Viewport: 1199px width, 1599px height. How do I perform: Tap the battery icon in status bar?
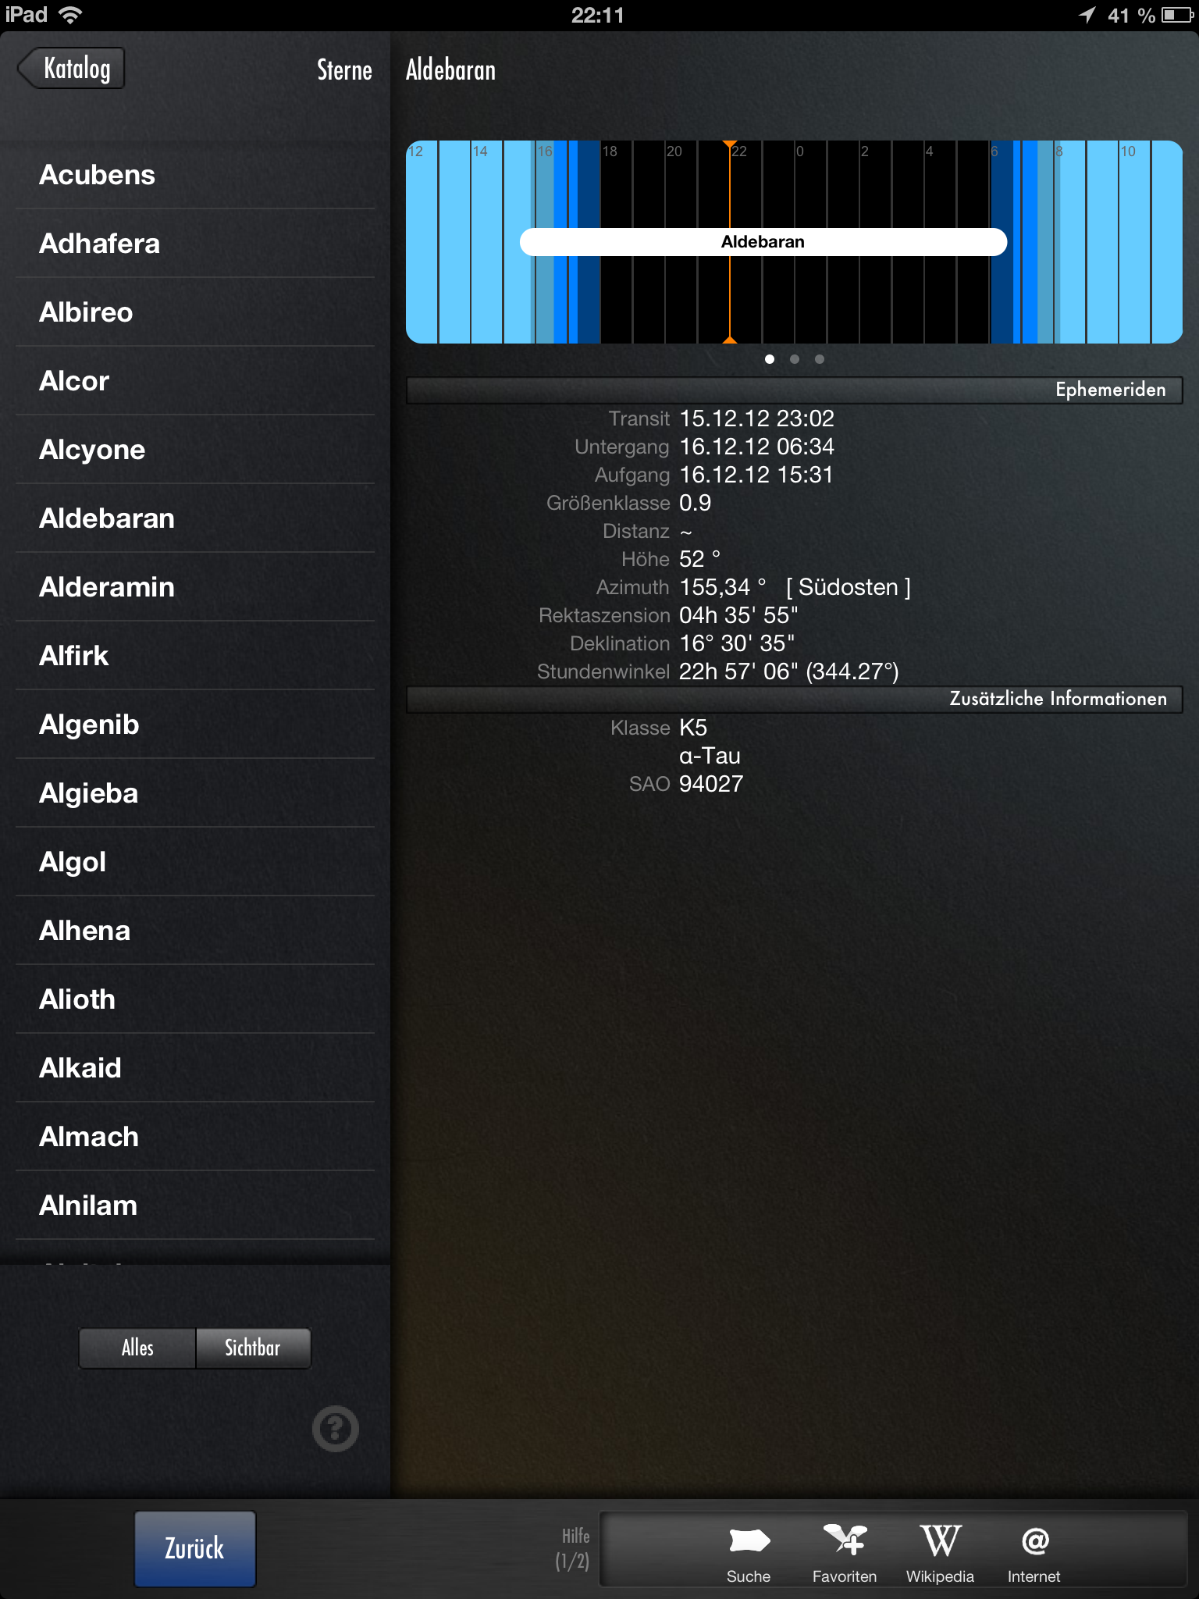click(x=1176, y=15)
